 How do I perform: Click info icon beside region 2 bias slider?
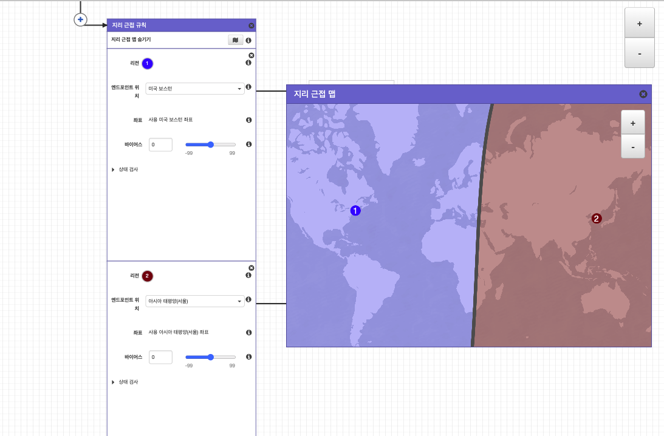[x=248, y=357]
